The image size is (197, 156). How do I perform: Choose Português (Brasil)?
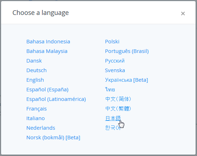[127, 51]
